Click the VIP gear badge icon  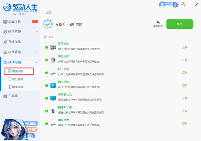click(x=176, y=5)
